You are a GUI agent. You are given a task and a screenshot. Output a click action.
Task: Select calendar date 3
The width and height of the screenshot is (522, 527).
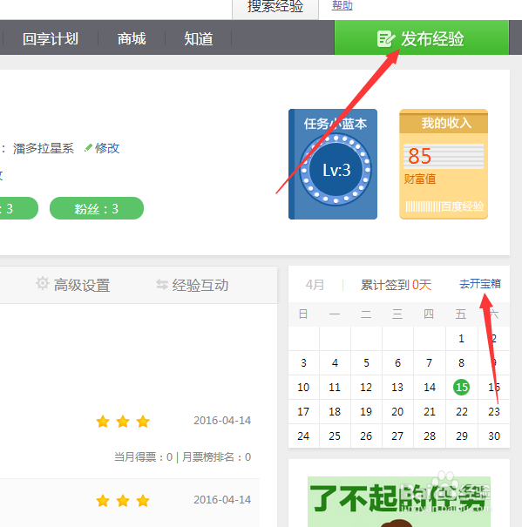[303, 363]
